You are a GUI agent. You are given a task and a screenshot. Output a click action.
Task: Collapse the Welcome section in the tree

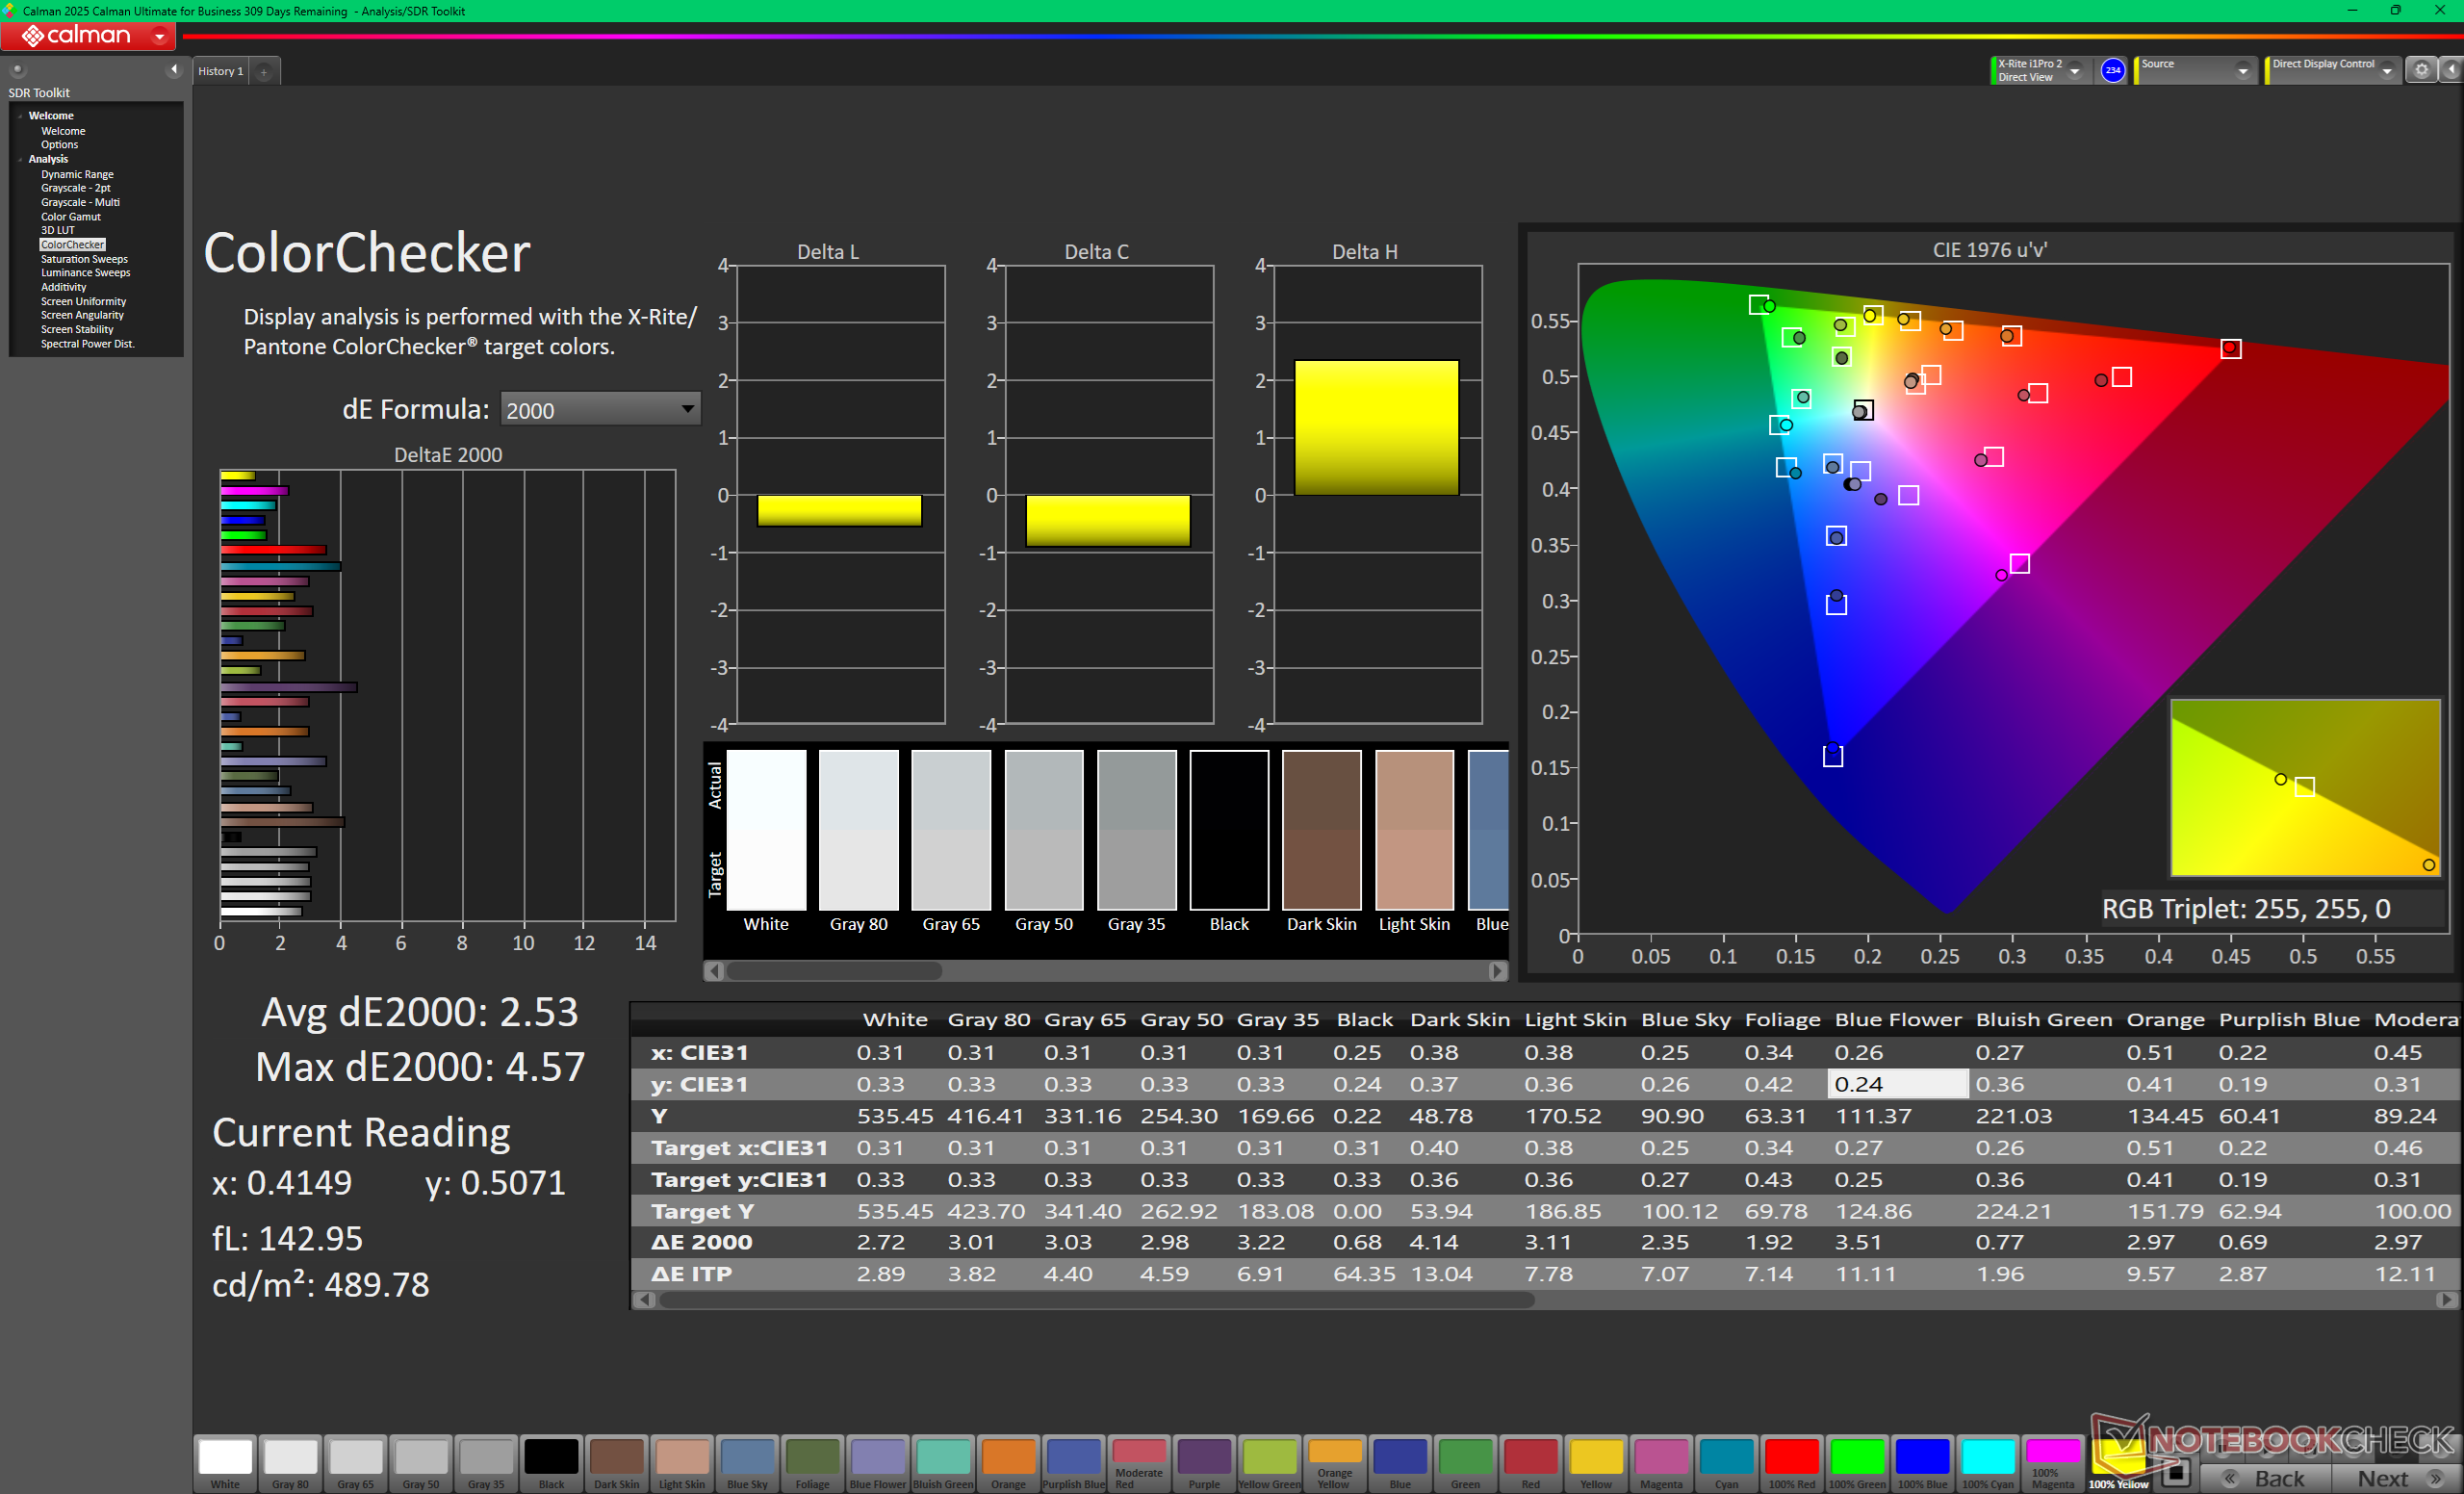[20, 116]
